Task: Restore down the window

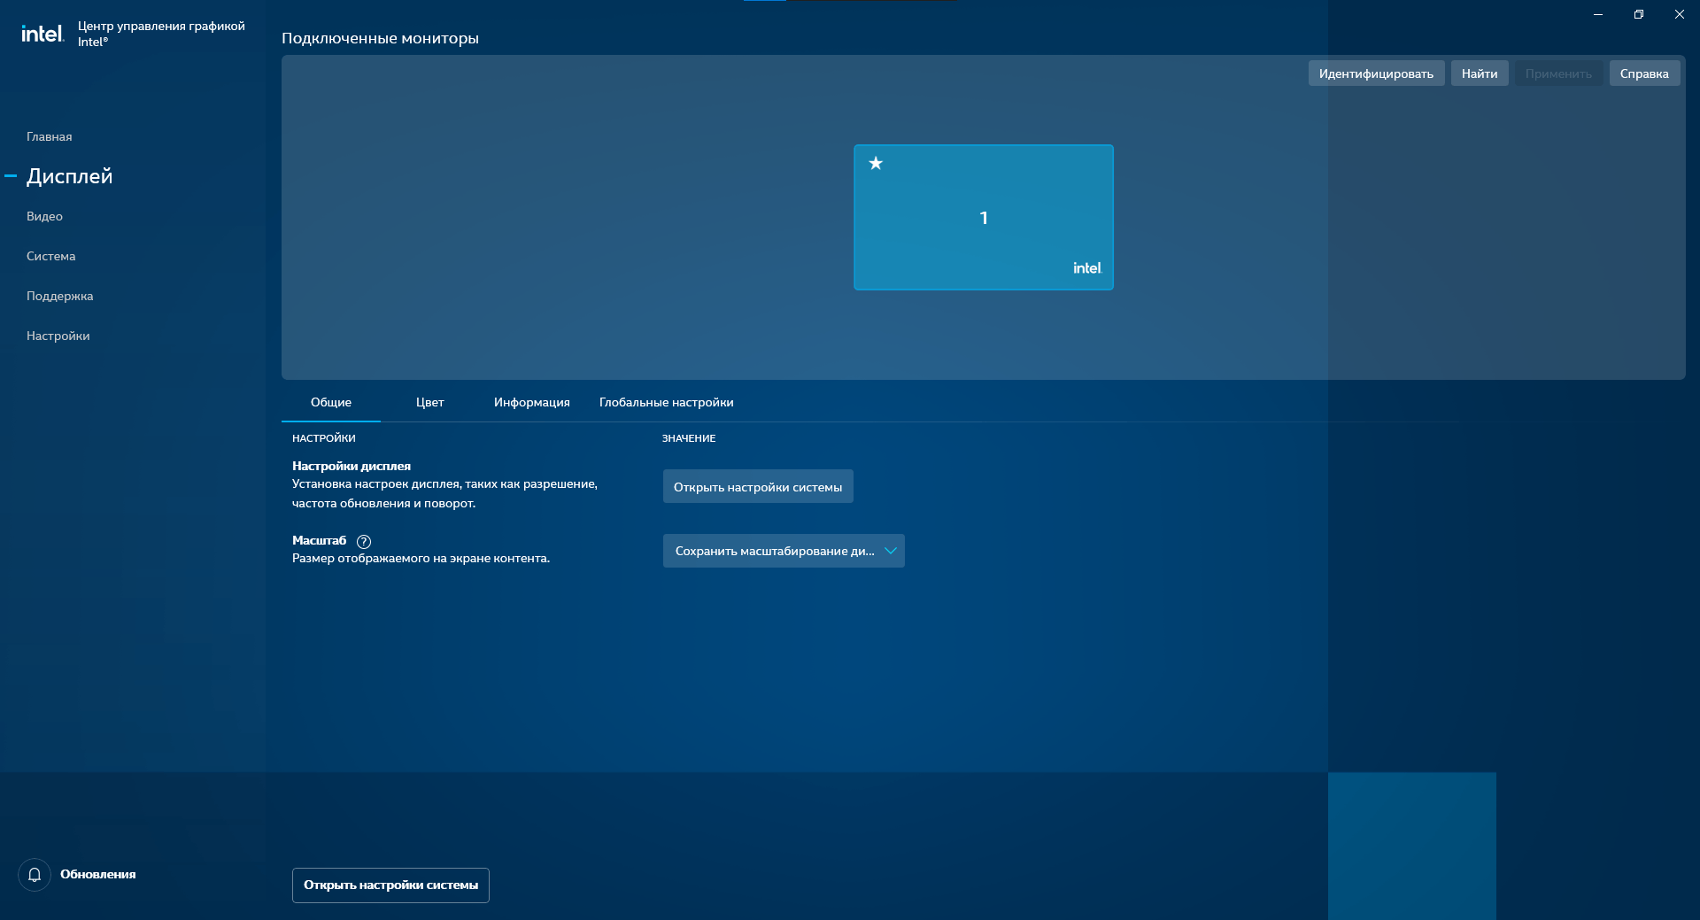Action: [x=1639, y=14]
